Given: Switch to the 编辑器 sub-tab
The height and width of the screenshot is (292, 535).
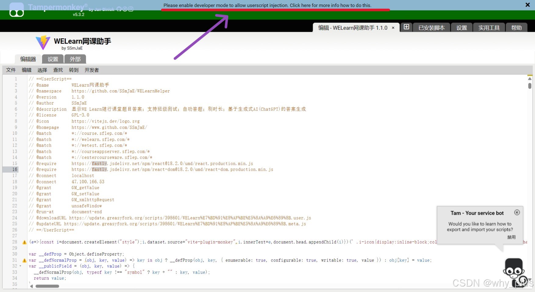Looking at the screenshot, I should [28, 59].
